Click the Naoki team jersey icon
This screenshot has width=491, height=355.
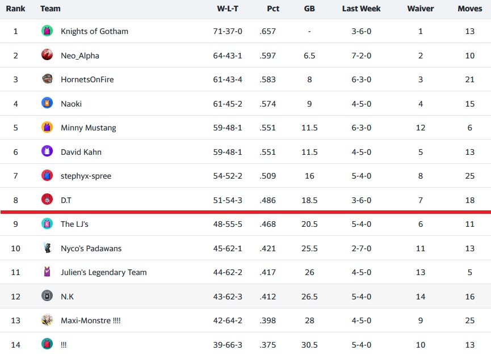[x=47, y=103]
